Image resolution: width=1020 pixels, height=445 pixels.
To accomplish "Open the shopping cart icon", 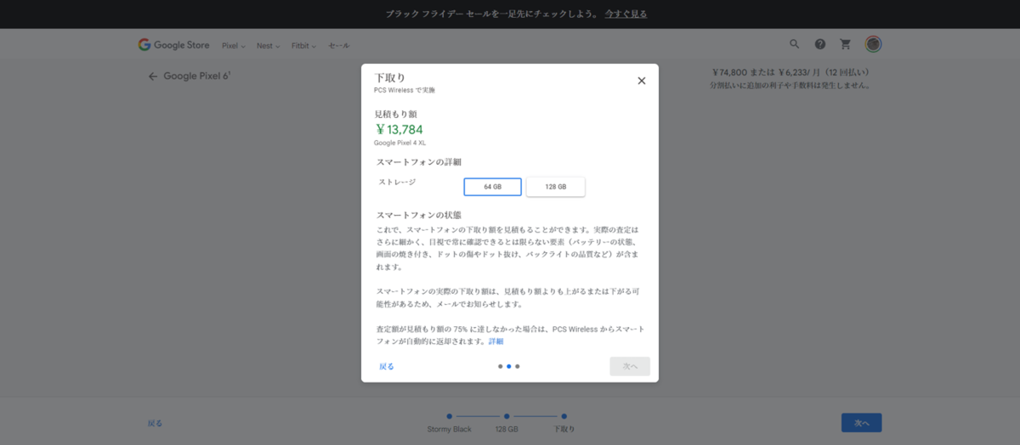I will click(846, 44).
